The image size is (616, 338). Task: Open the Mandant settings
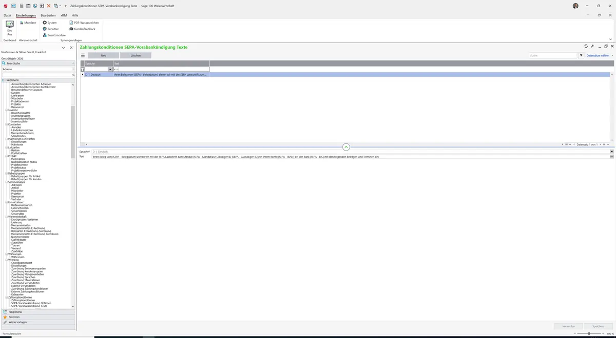tap(27, 23)
